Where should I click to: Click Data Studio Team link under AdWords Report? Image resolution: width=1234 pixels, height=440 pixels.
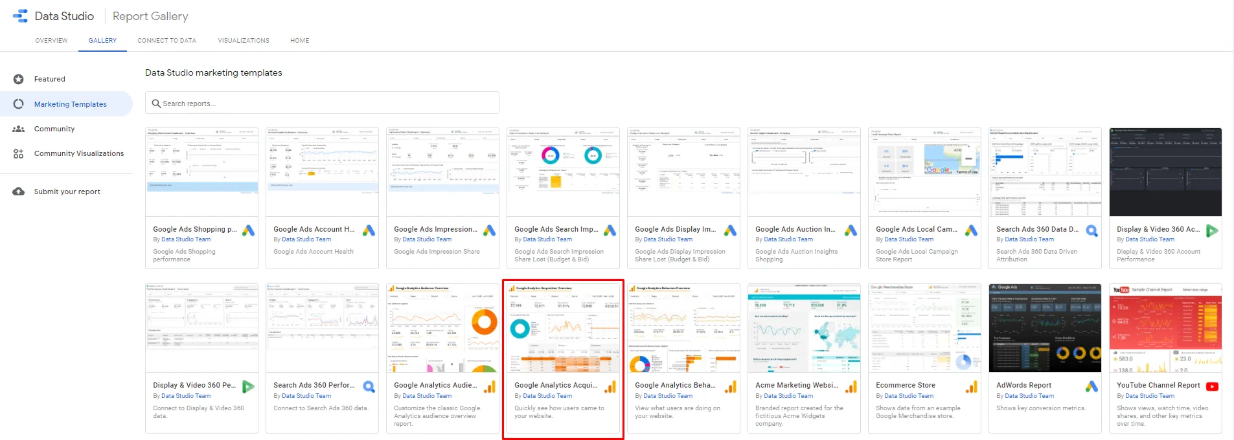(1029, 396)
